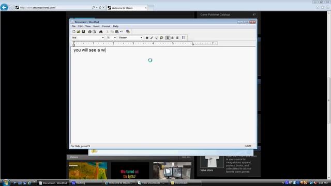Switch to Welcome to Steam taskbar button
Screen dimensions: 331x186
[x=119, y=183]
